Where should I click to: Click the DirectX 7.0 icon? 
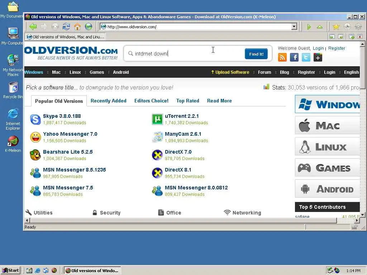157,155
